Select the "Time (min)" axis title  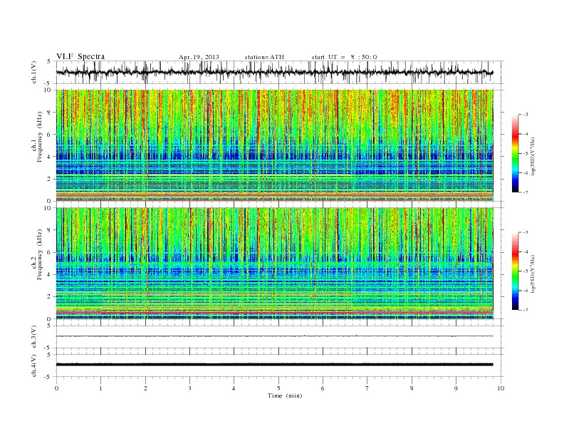click(x=285, y=395)
